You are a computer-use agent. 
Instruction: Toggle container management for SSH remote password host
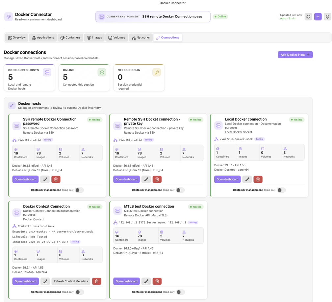pos(79,190)
